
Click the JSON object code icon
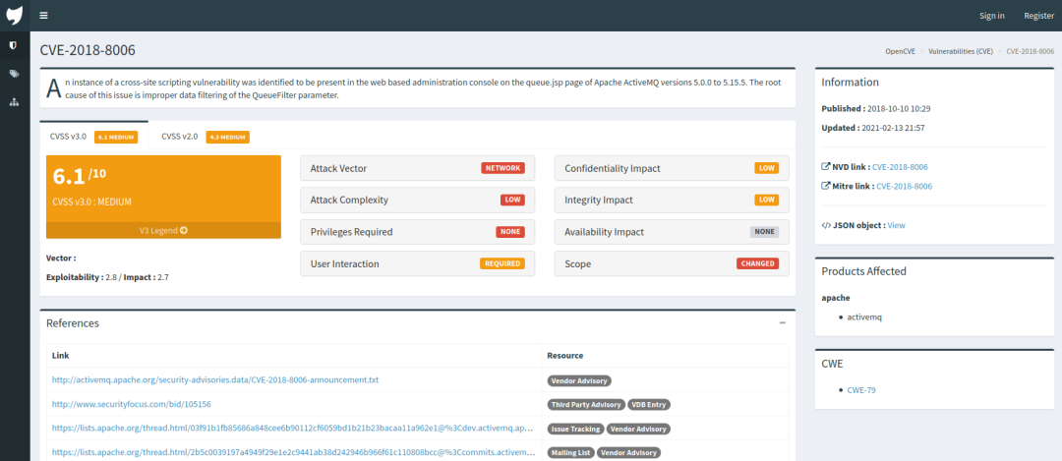click(826, 225)
